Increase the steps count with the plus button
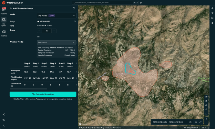This screenshot has height=129, width=215. click(x=54, y=31)
